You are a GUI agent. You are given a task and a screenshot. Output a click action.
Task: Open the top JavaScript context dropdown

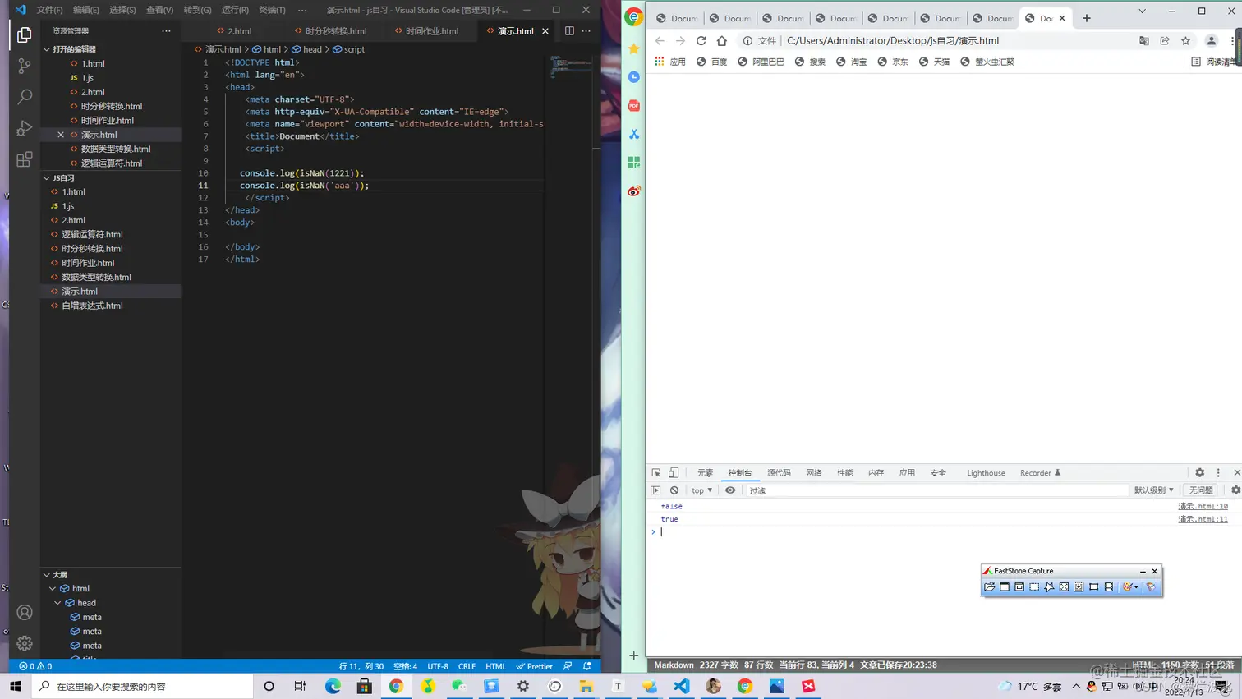(701, 490)
